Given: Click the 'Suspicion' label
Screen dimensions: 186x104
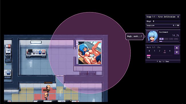Looking at the screenshot, I should pyautogui.click(x=150, y=25).
